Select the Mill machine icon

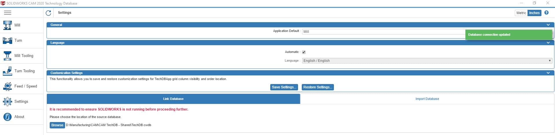pos(7,25)
